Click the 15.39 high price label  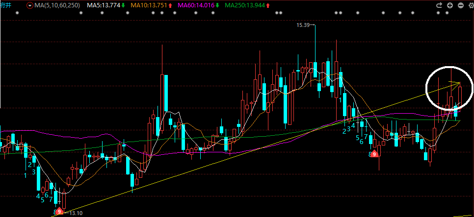coord(303,25)
